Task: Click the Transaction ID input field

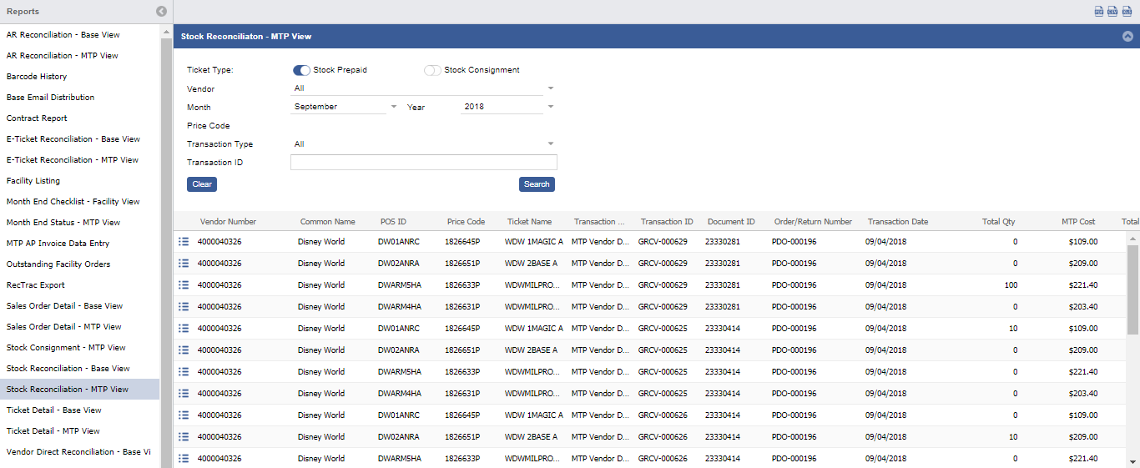Action: pos(423,163)
